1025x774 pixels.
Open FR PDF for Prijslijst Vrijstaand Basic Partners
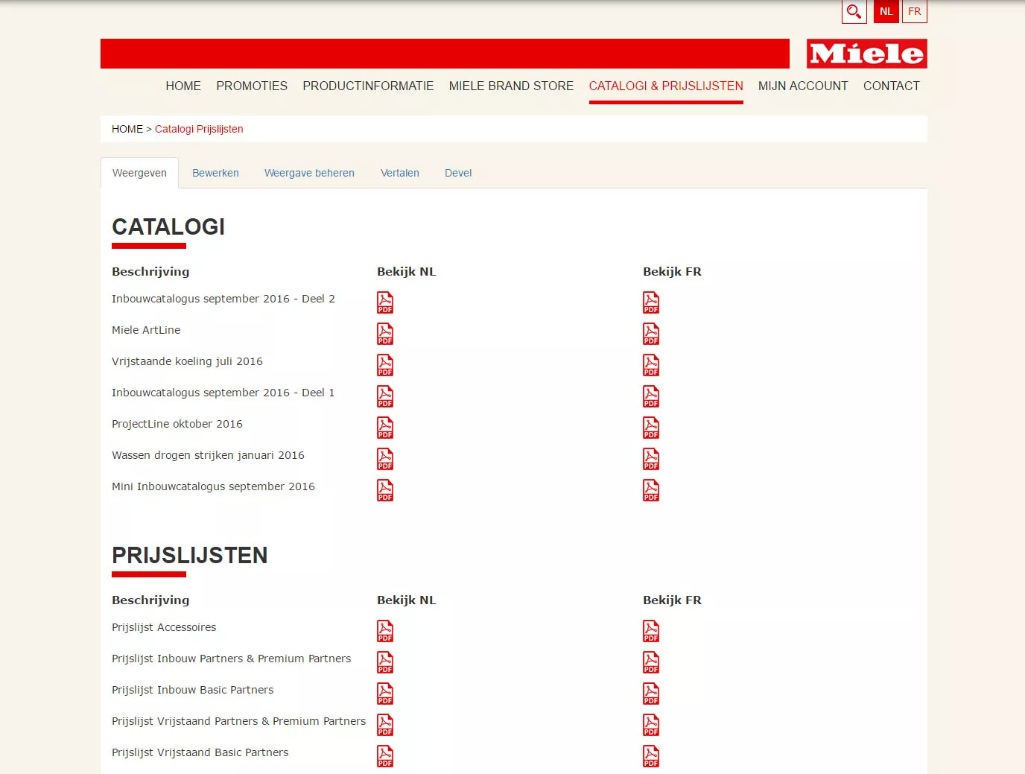651,756
